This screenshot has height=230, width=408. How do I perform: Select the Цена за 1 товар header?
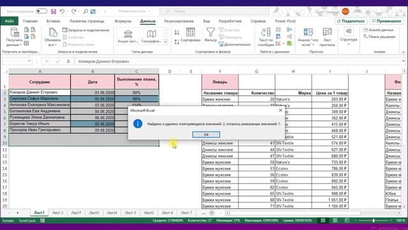(330, 93)
